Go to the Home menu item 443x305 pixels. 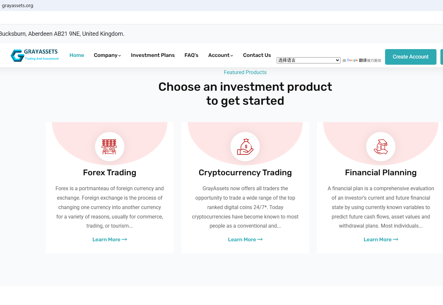pyautogui.click(x=77, y=55)
